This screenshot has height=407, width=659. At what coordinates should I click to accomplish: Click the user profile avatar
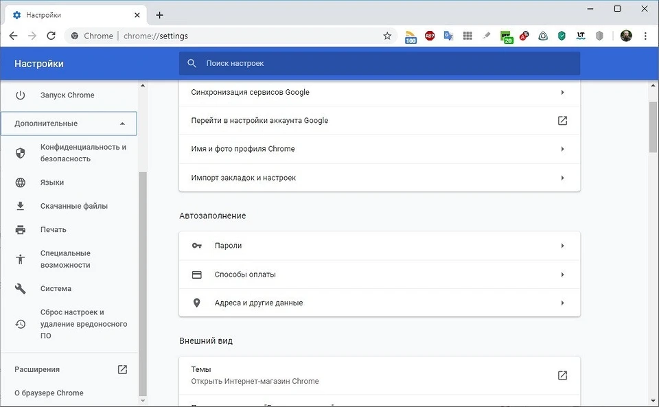coord(626,36)
